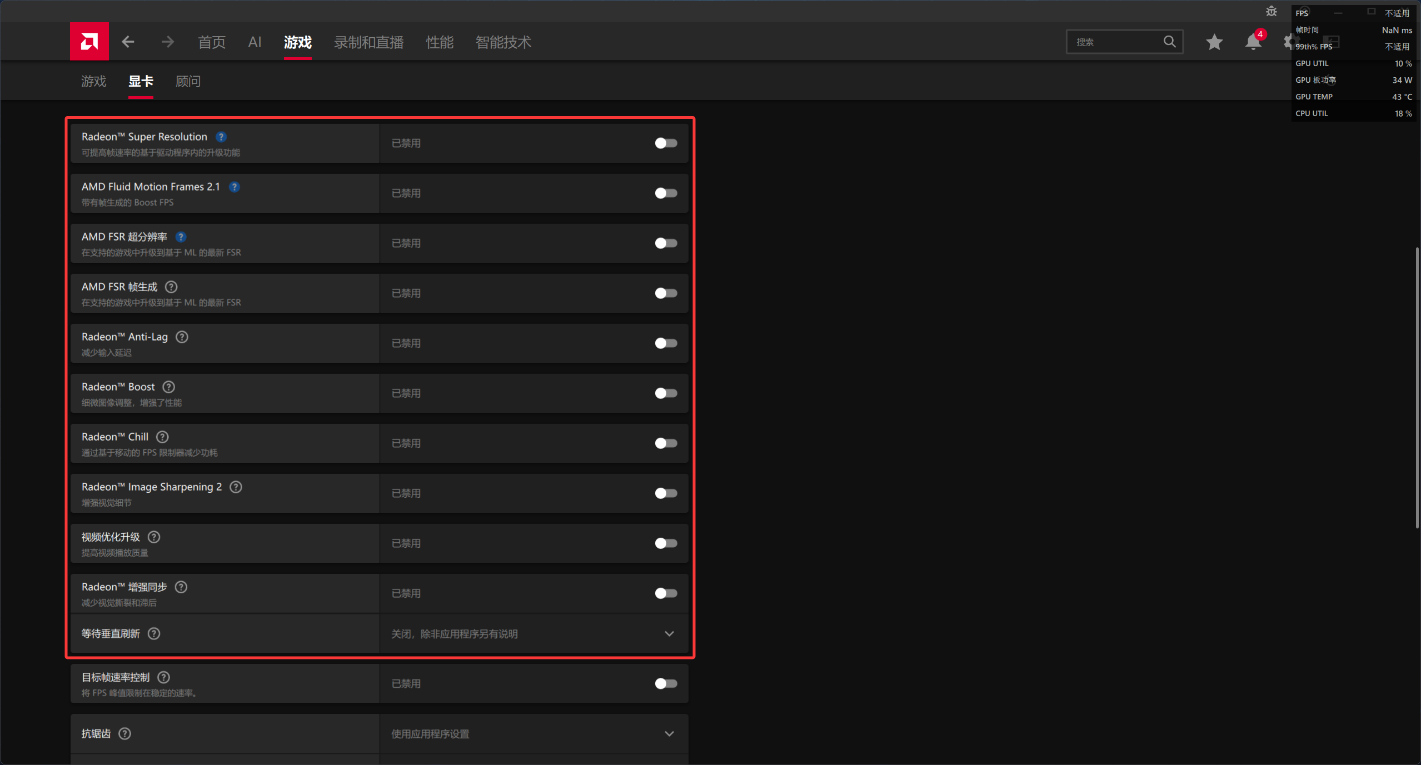The image size is (1421, 765).
Task: Click the vertical scrollbar on the right edge
Action: coord(1417,387)
